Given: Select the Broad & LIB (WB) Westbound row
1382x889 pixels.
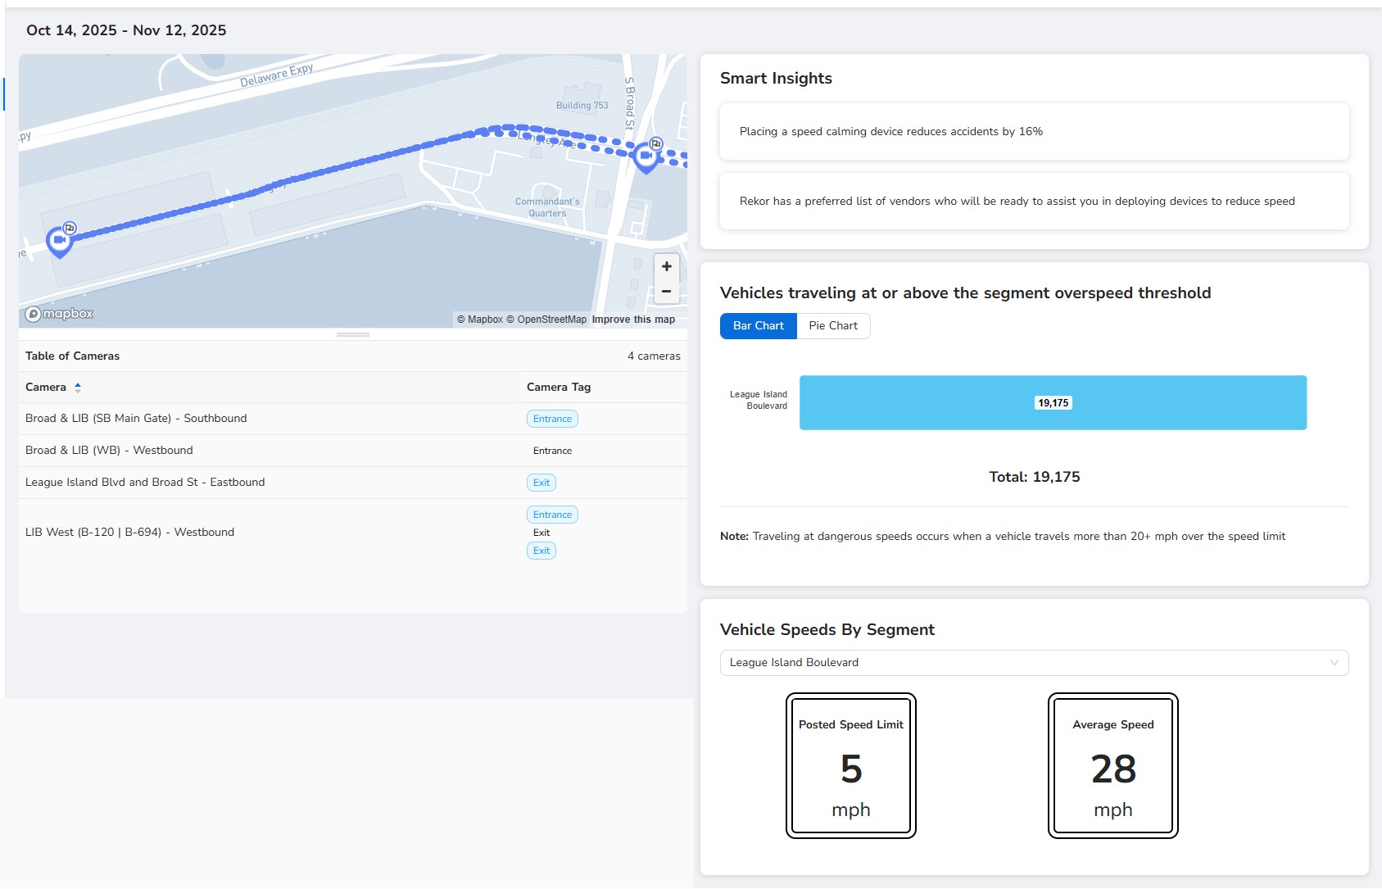Looking at the screenshot, I should tap(109, 451).
